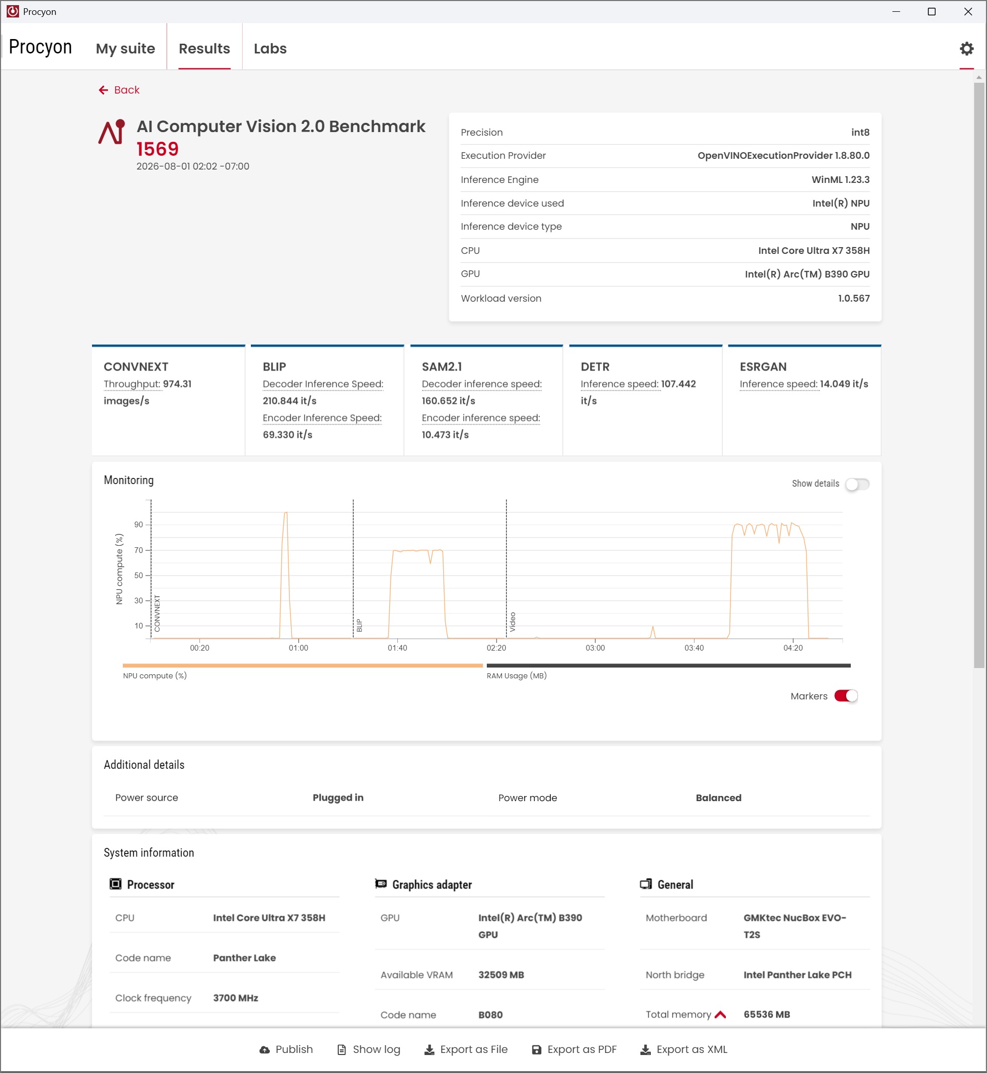Click the Video timeline marker

coord(513,622)
